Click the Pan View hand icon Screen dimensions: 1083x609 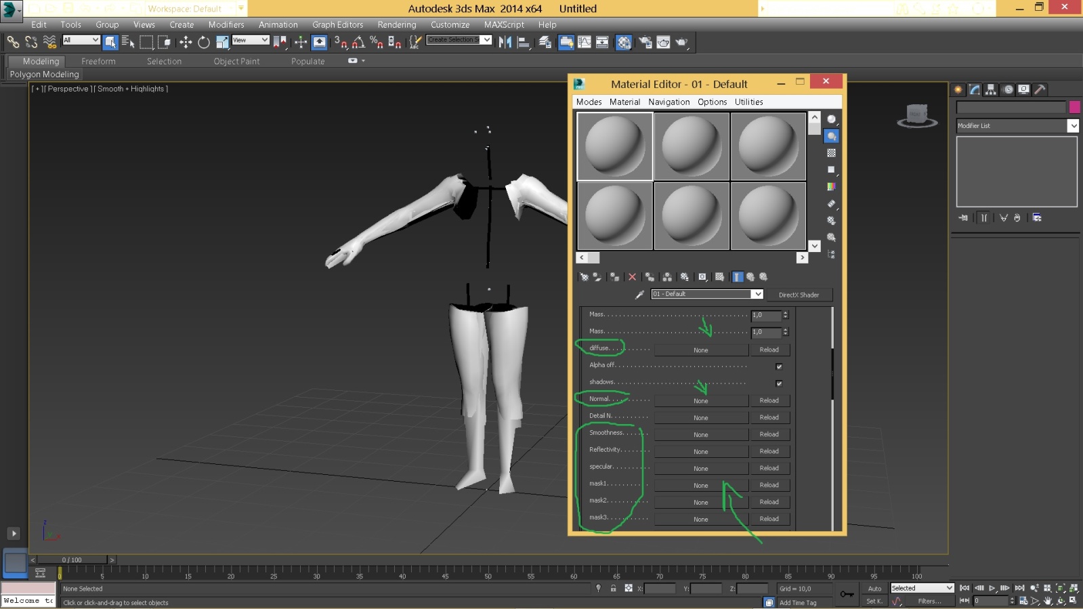tap(1048, 601)
